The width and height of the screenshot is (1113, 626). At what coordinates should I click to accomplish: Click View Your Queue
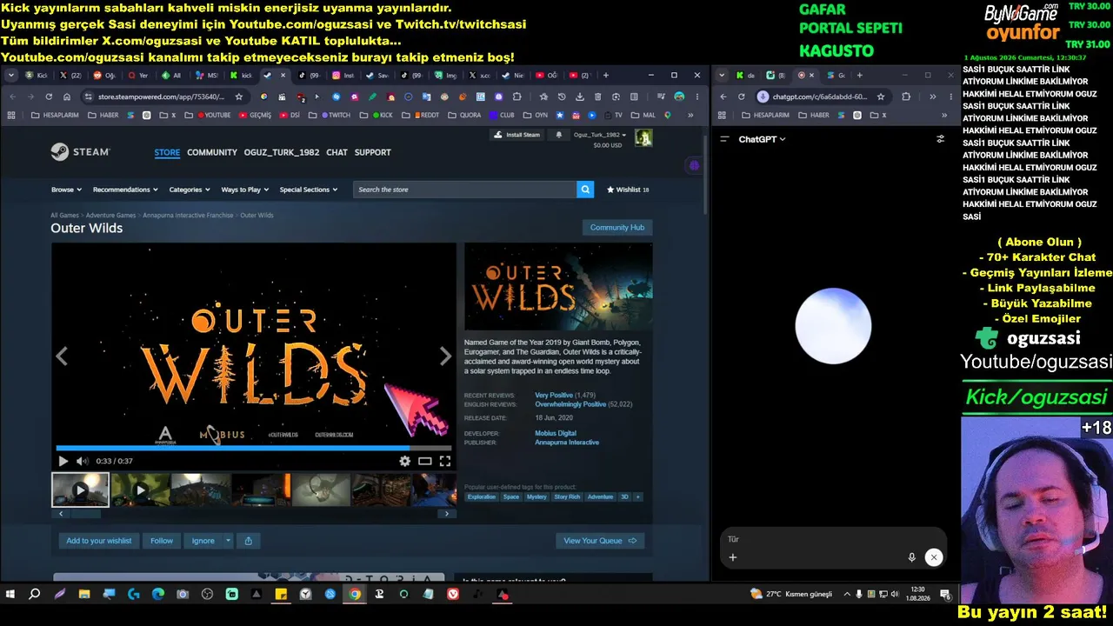click(600, 541)
